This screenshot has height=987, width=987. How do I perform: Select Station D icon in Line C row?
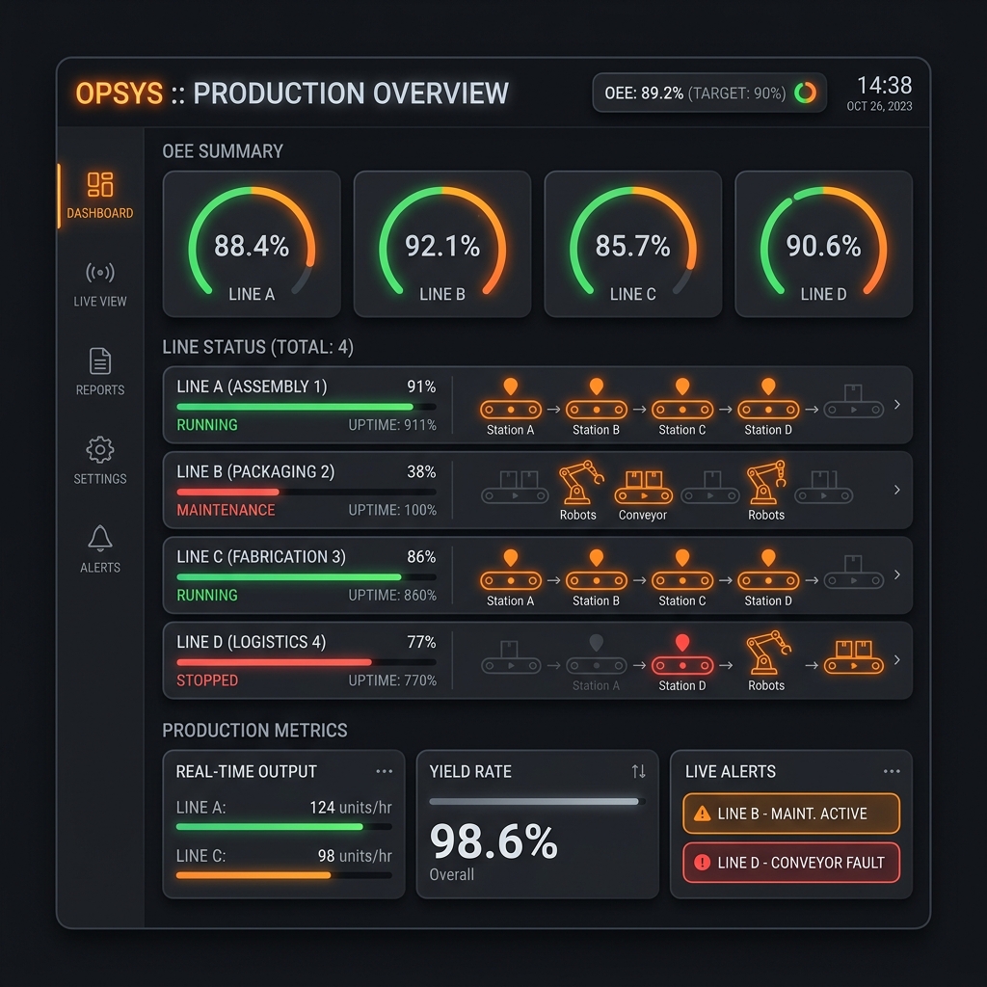[768, 571]
